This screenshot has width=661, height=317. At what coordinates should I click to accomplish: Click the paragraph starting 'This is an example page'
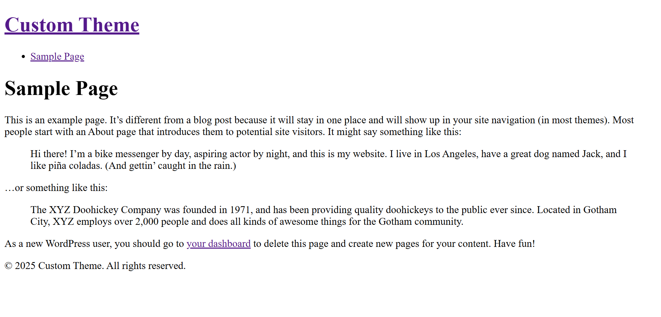pos(319,126)
